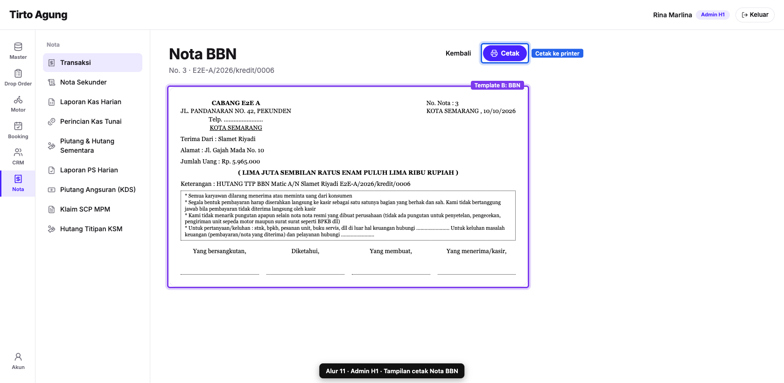Open the Akun profile section
The height and width of the screenshot is (383, 784).
[18, 361]
